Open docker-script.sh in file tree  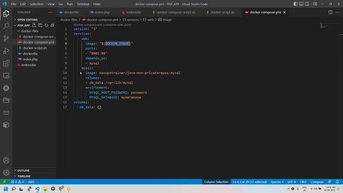(x=35, y=48)
